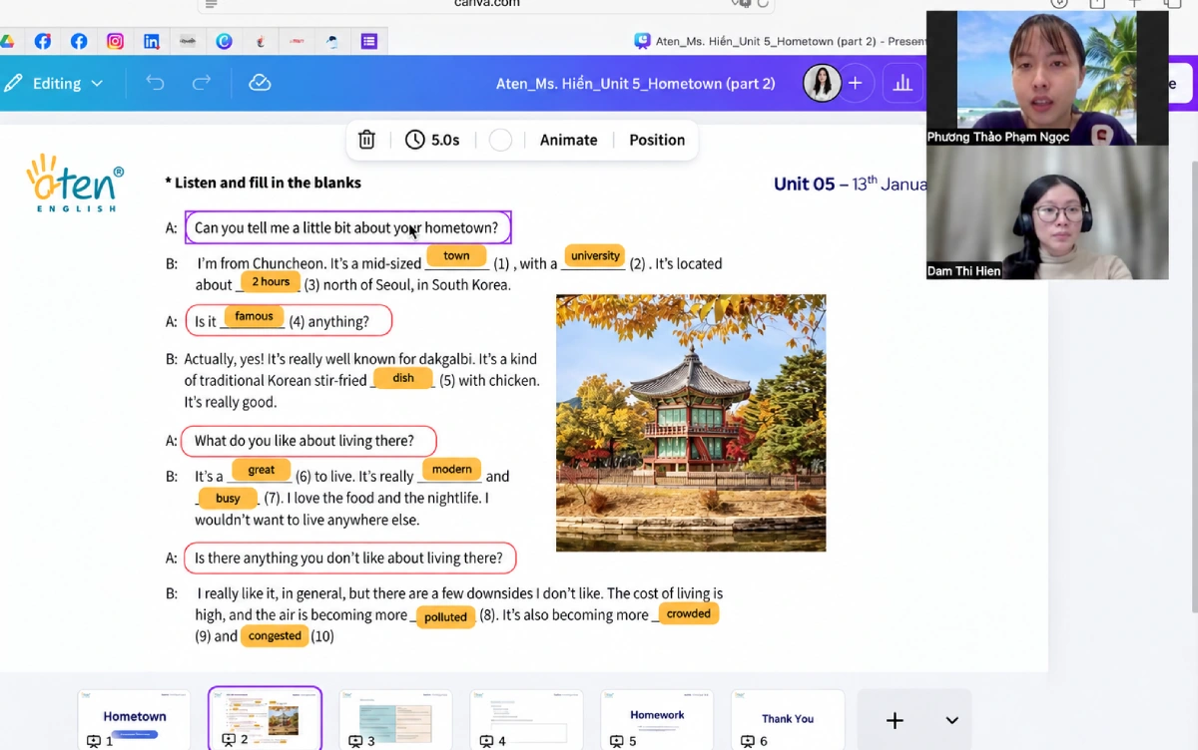Screen dimensions: 1198x750
Task: Click the yellow 'modern' answer label
Action: [x=451, y=470]
